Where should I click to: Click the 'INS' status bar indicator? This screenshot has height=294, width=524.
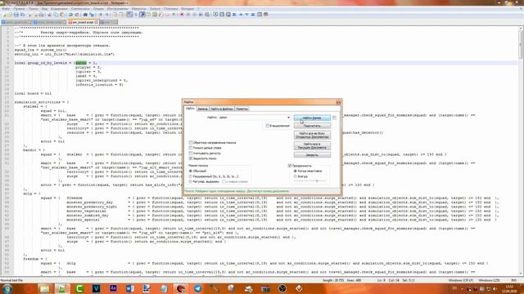click(513, 281)
